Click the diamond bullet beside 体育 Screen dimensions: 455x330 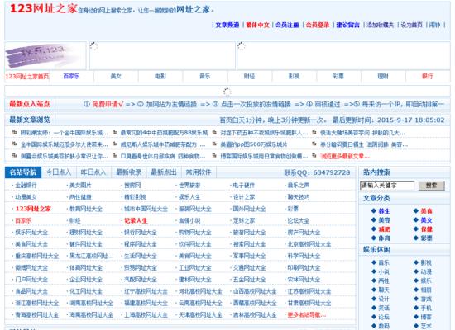tap(374, 238)
